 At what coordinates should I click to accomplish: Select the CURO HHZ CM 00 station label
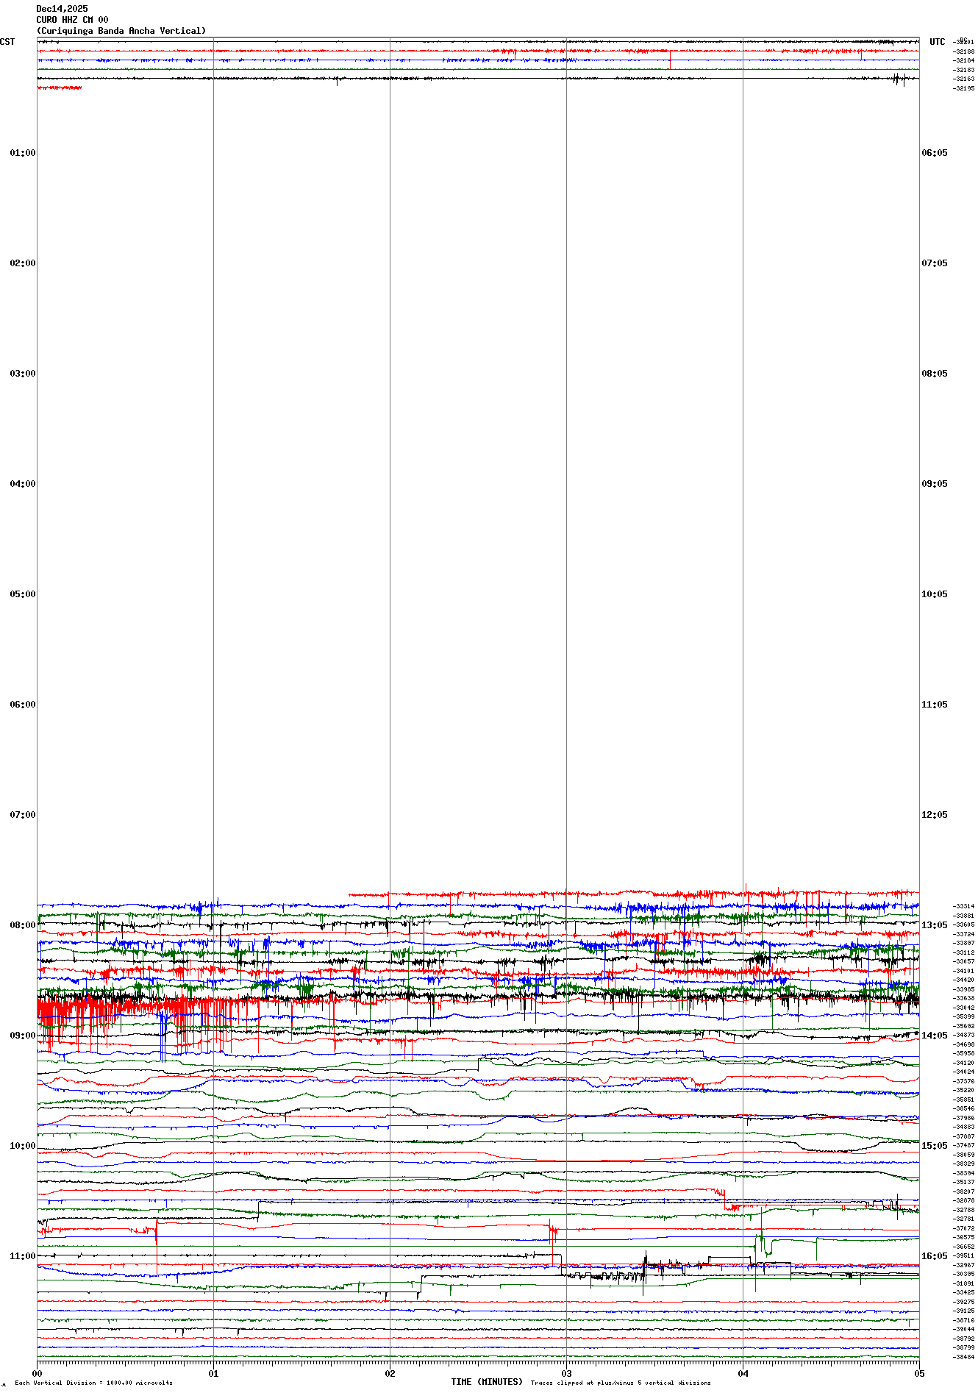pos(72,20)
